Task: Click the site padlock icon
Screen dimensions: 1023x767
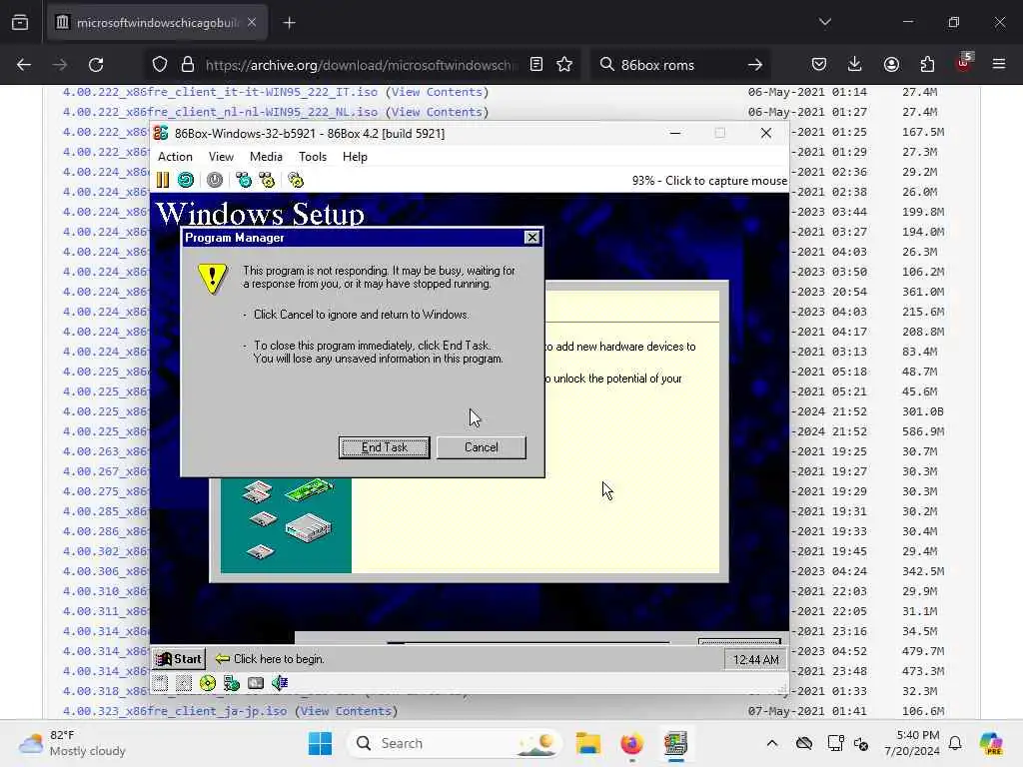Action: tap(188, 65)
